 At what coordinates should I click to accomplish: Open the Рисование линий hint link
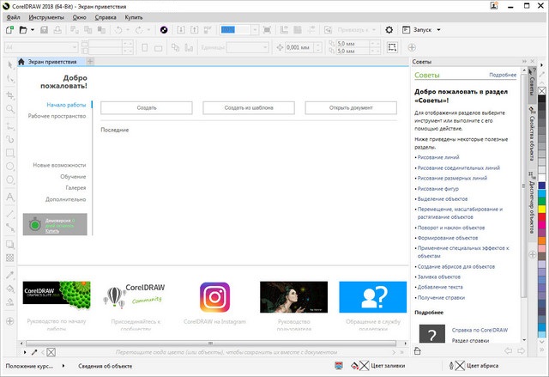[x=438, y=157]
